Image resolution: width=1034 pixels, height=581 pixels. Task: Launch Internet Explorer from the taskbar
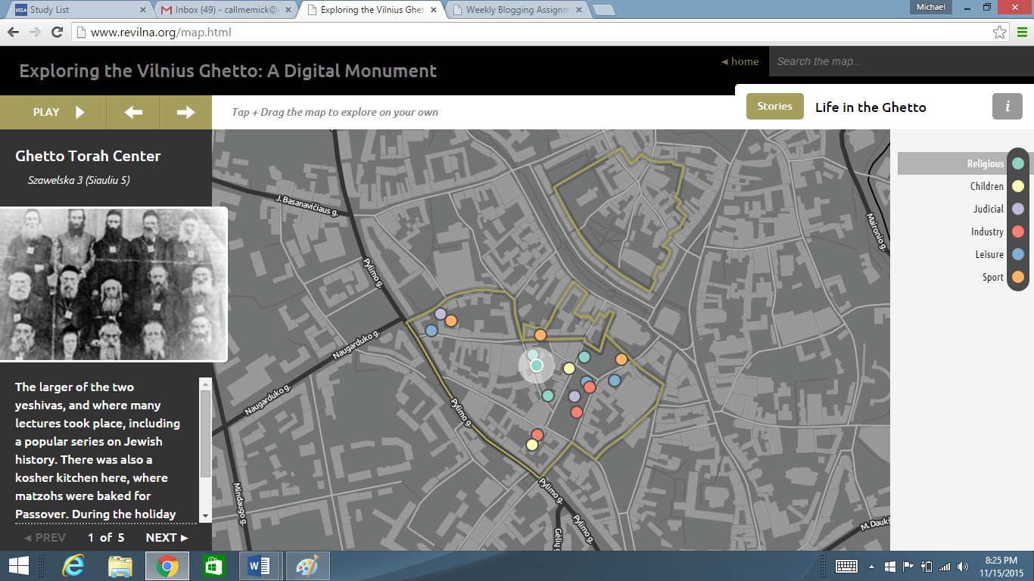point(73,566)
